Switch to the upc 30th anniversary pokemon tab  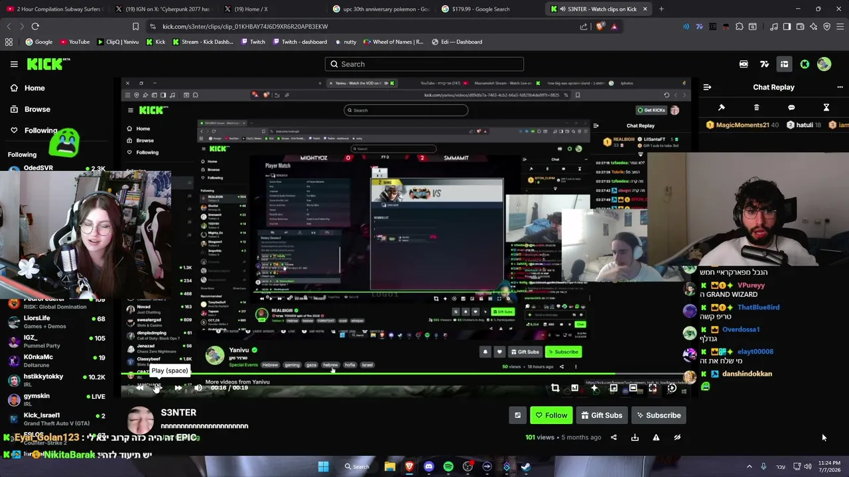(x=380, y=9)
